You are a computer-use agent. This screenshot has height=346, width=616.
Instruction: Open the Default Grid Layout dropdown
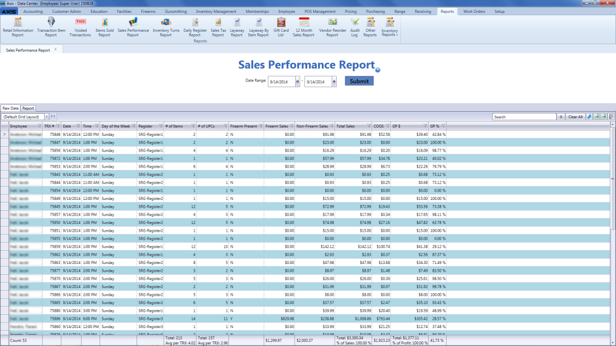[46, 117]
